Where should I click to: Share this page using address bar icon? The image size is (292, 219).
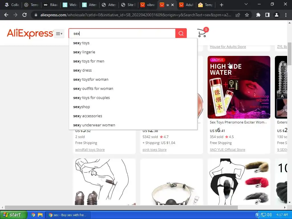[238, 15]
